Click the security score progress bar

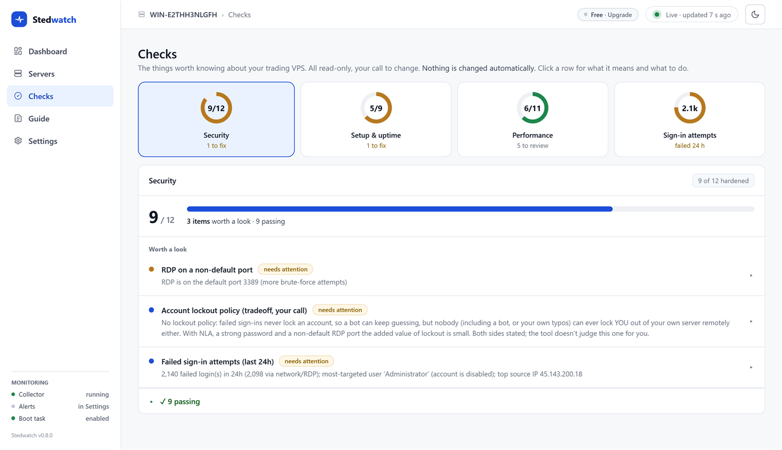click(x=470, y=209)
